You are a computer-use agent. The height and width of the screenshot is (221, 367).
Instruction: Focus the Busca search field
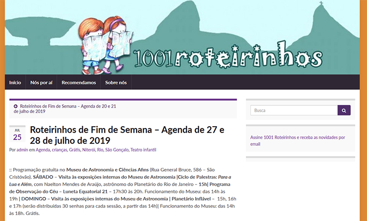[294, 110]
